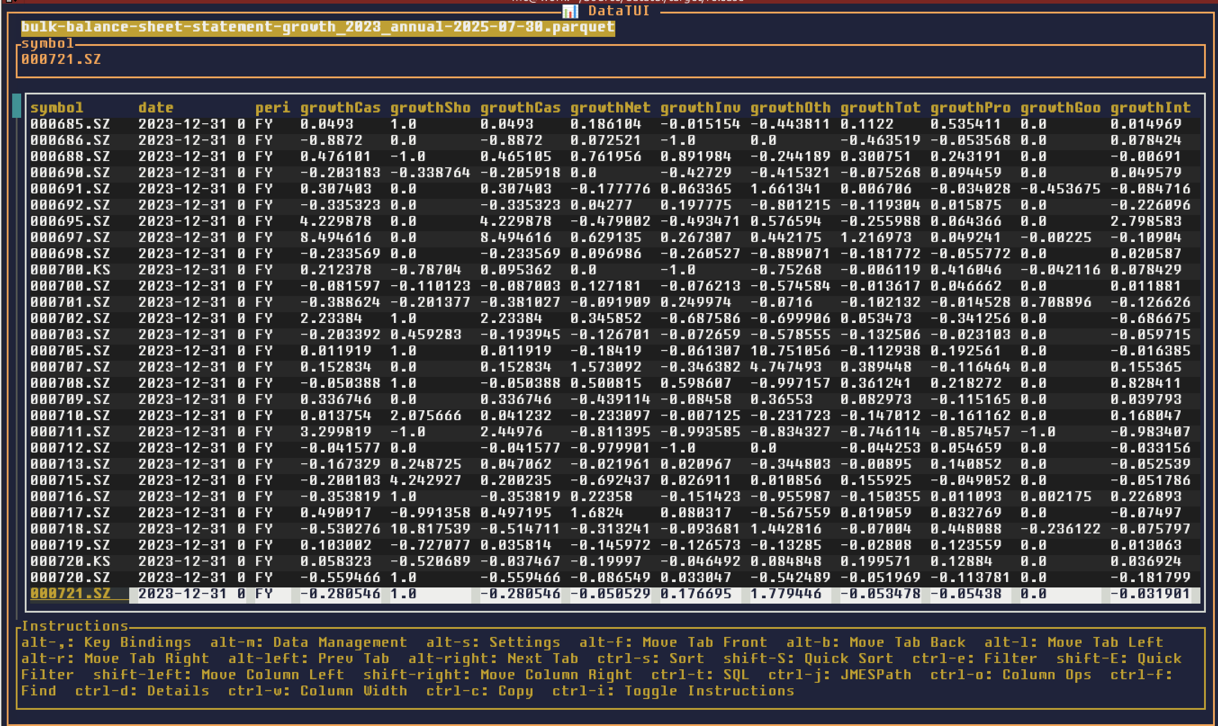Click the ctrl-t: SQL instruction
Screen dimensions: 1218x726
tap(699, 675)
